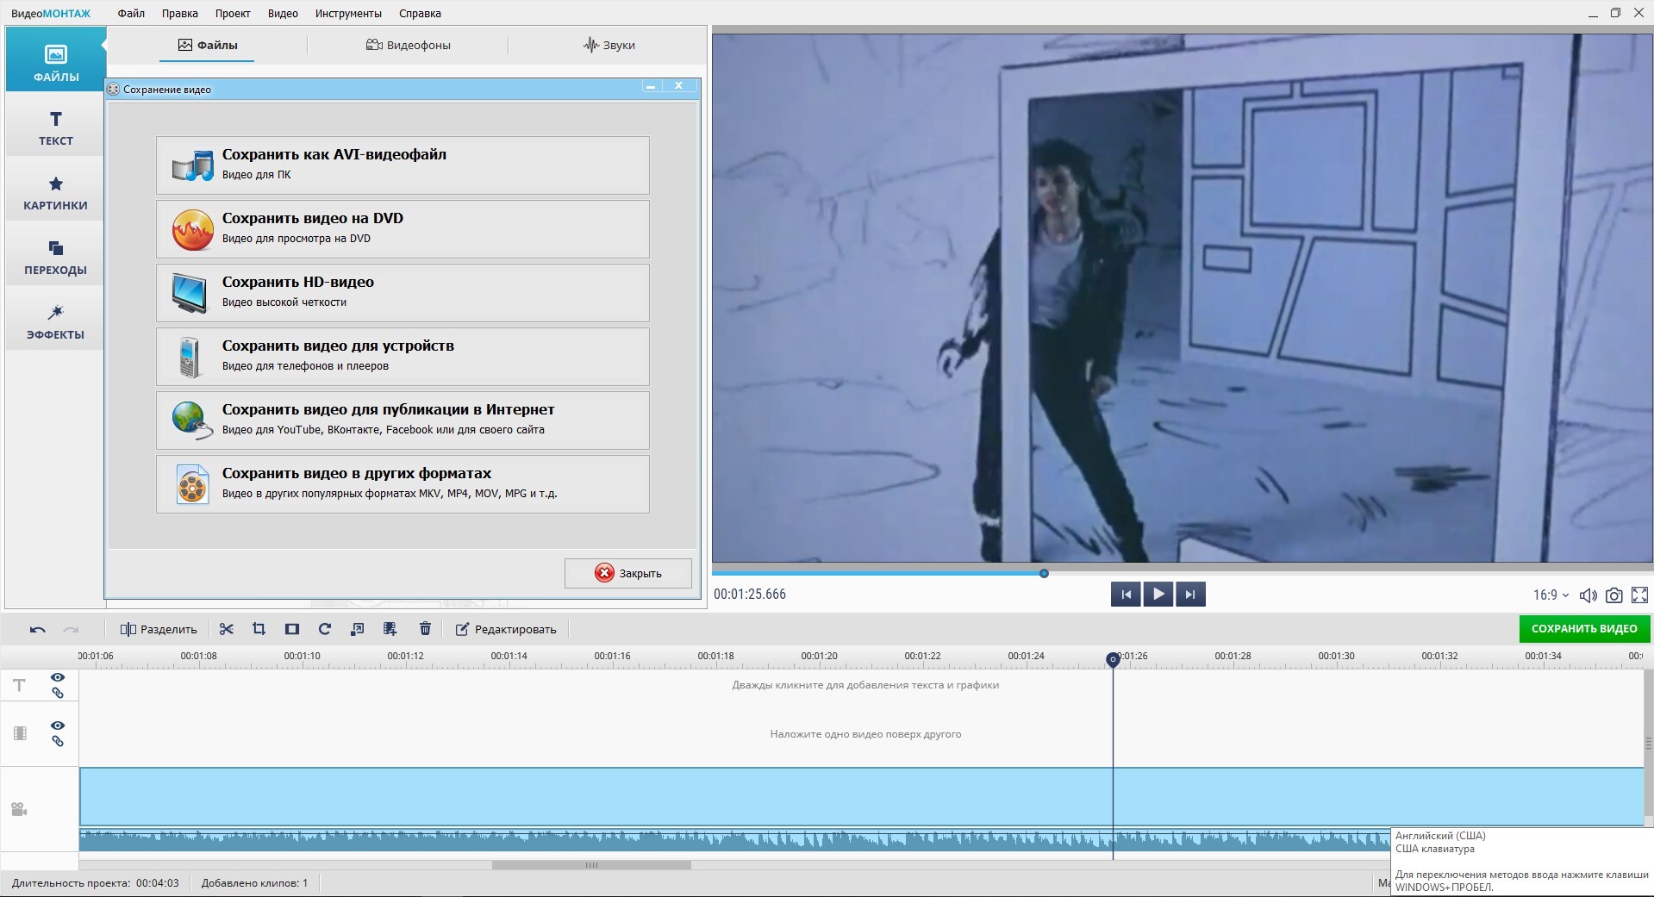
Task: Click the scissors cut icon in timeline toolbar
Action: [227, 629]
